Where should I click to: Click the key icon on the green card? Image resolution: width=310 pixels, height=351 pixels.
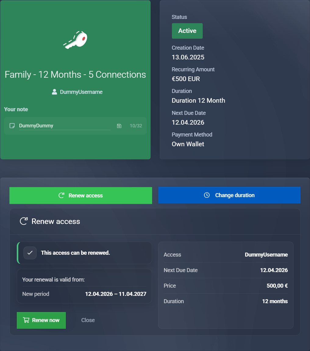click(75, 40)
